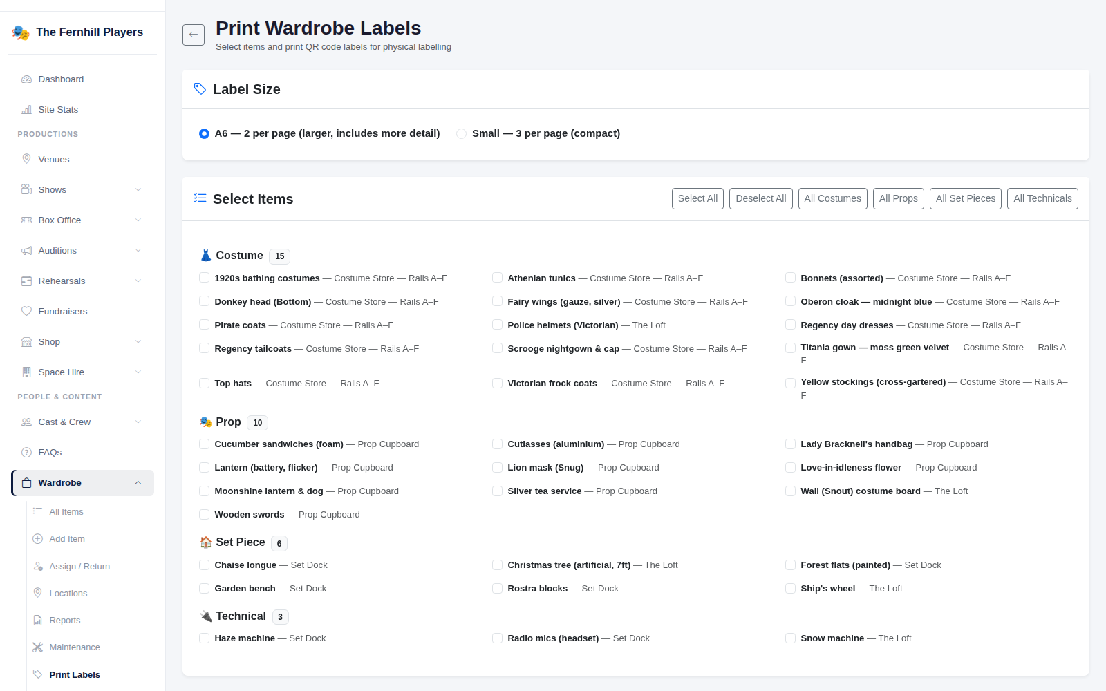Click the Maintenance tools icon
Viewport: 1106px width, 691px height.
[x=38, y=647]
